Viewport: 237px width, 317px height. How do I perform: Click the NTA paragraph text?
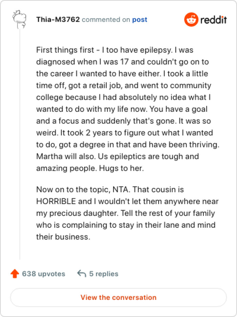pos(125,213)
